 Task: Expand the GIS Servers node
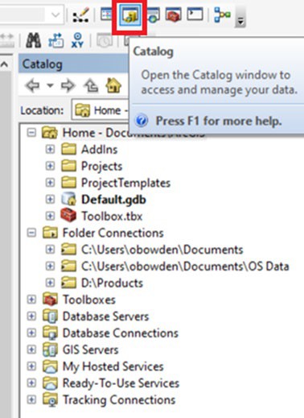[31, 350]
